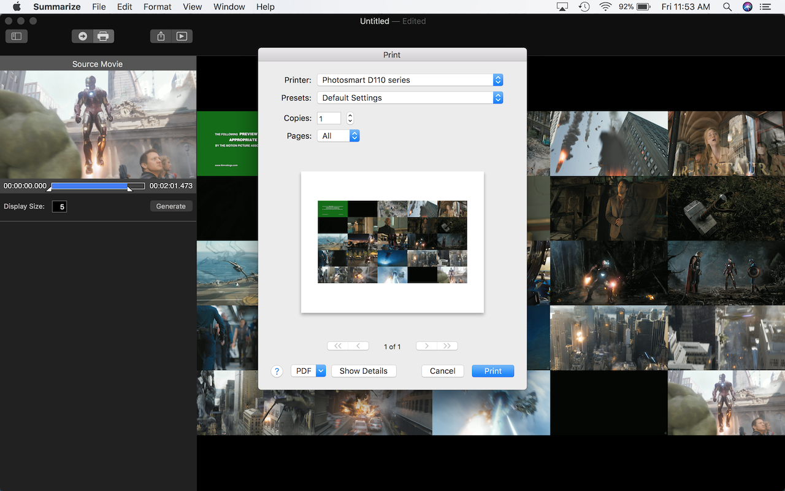
Task: Toggle the sidebar panel icon in toolbar
Action: 17,36
